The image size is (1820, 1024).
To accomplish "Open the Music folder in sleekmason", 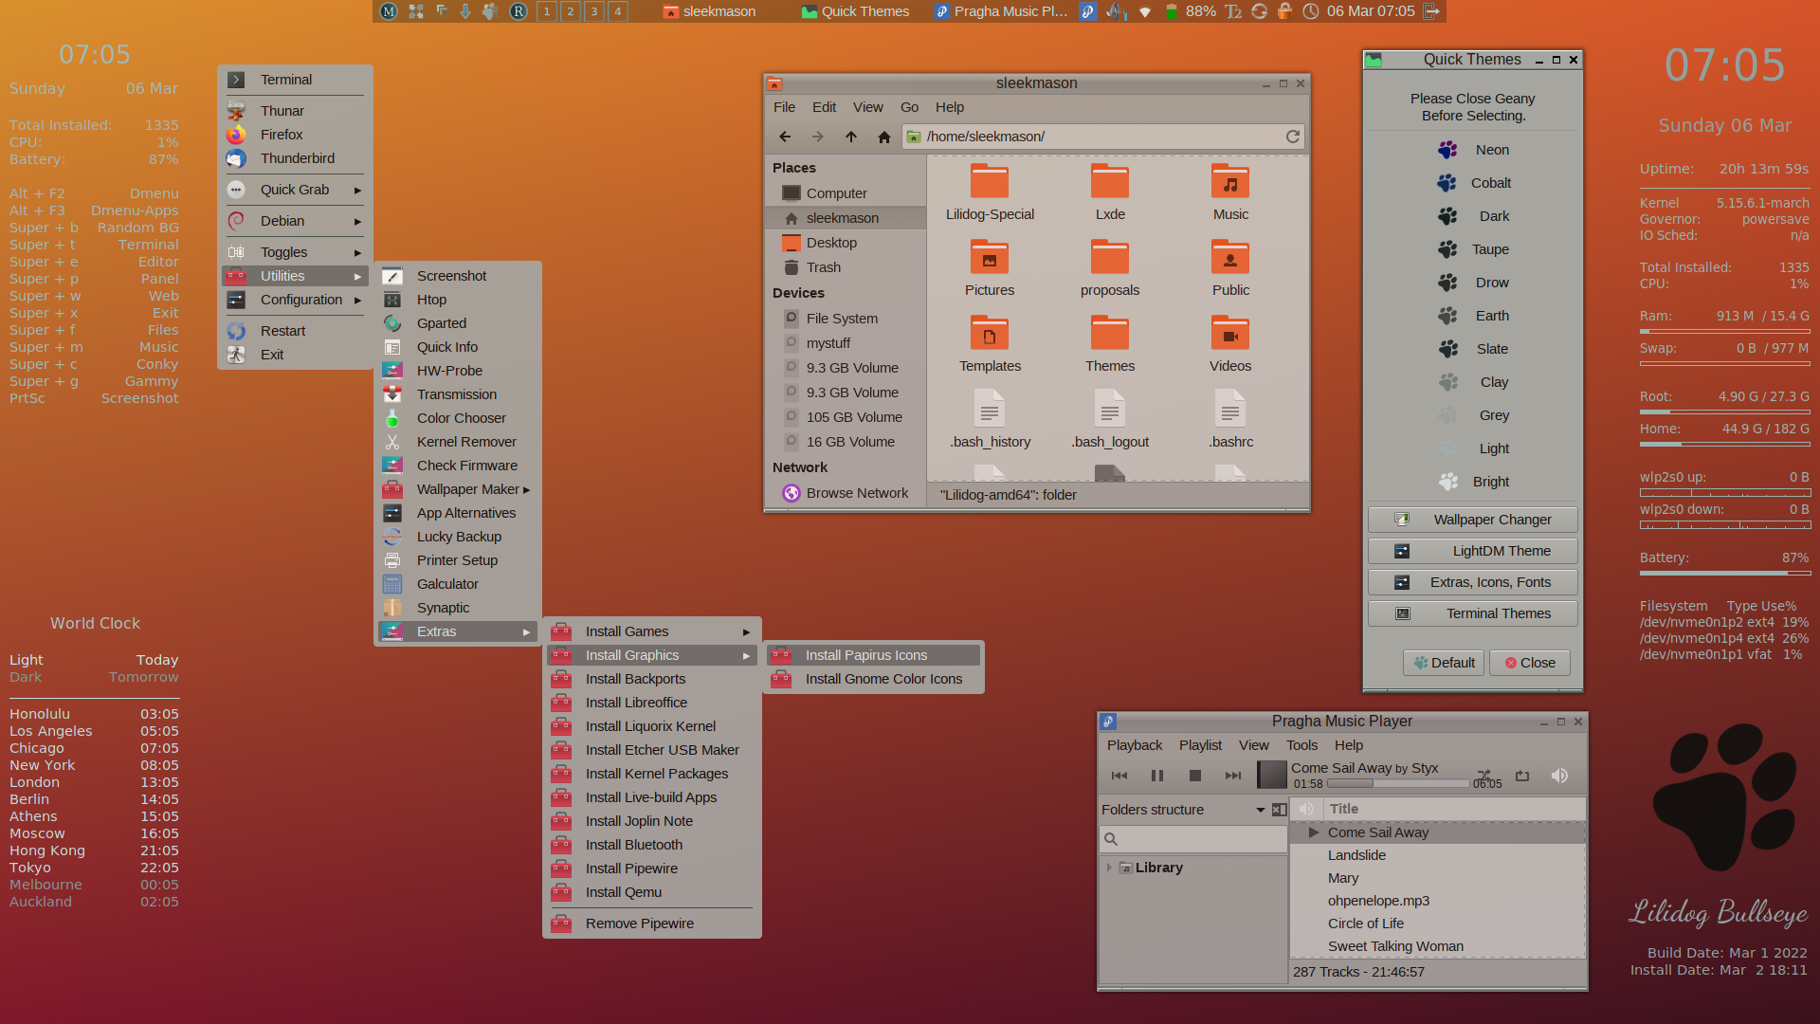I will point(1229,182).
